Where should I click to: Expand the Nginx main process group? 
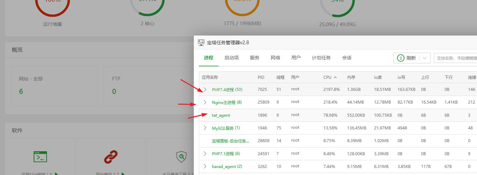coord(205,102)
